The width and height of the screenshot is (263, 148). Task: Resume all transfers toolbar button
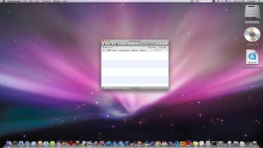point(136,44)
